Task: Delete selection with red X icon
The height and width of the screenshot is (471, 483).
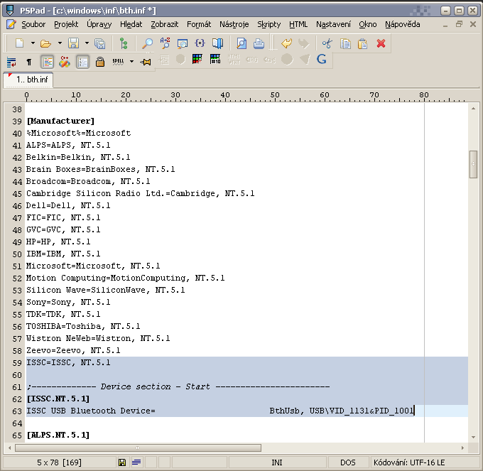Action: (x=381, y=43)
